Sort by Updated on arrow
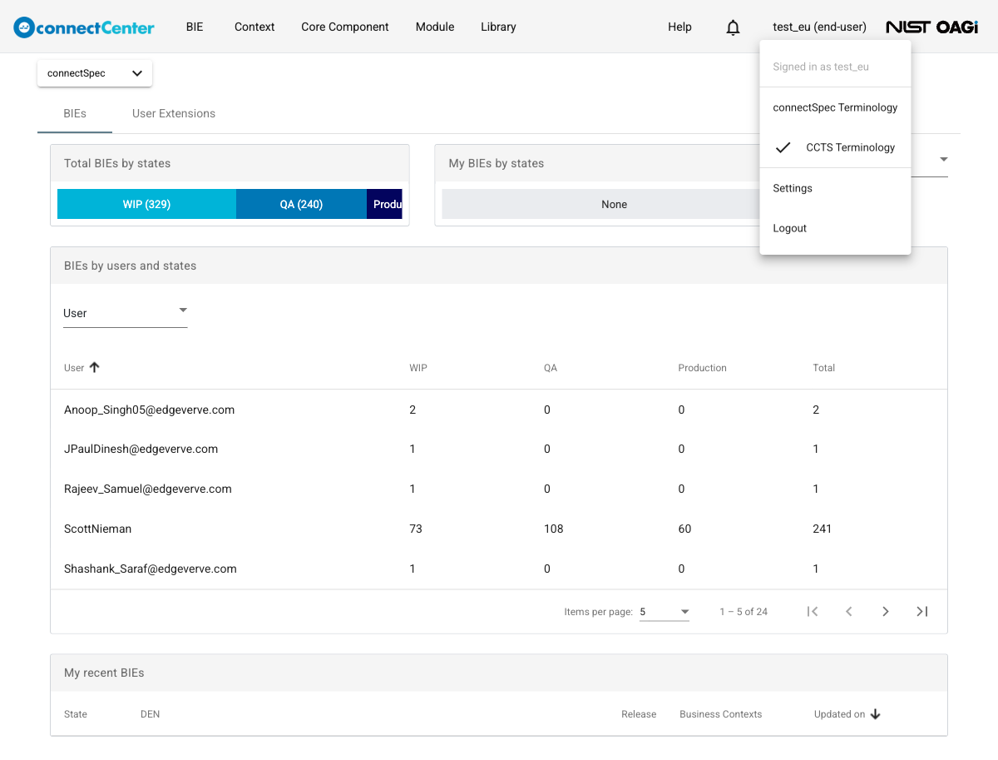 click(875, 714)
